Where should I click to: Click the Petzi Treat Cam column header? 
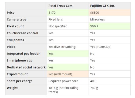tap(68, 6)
